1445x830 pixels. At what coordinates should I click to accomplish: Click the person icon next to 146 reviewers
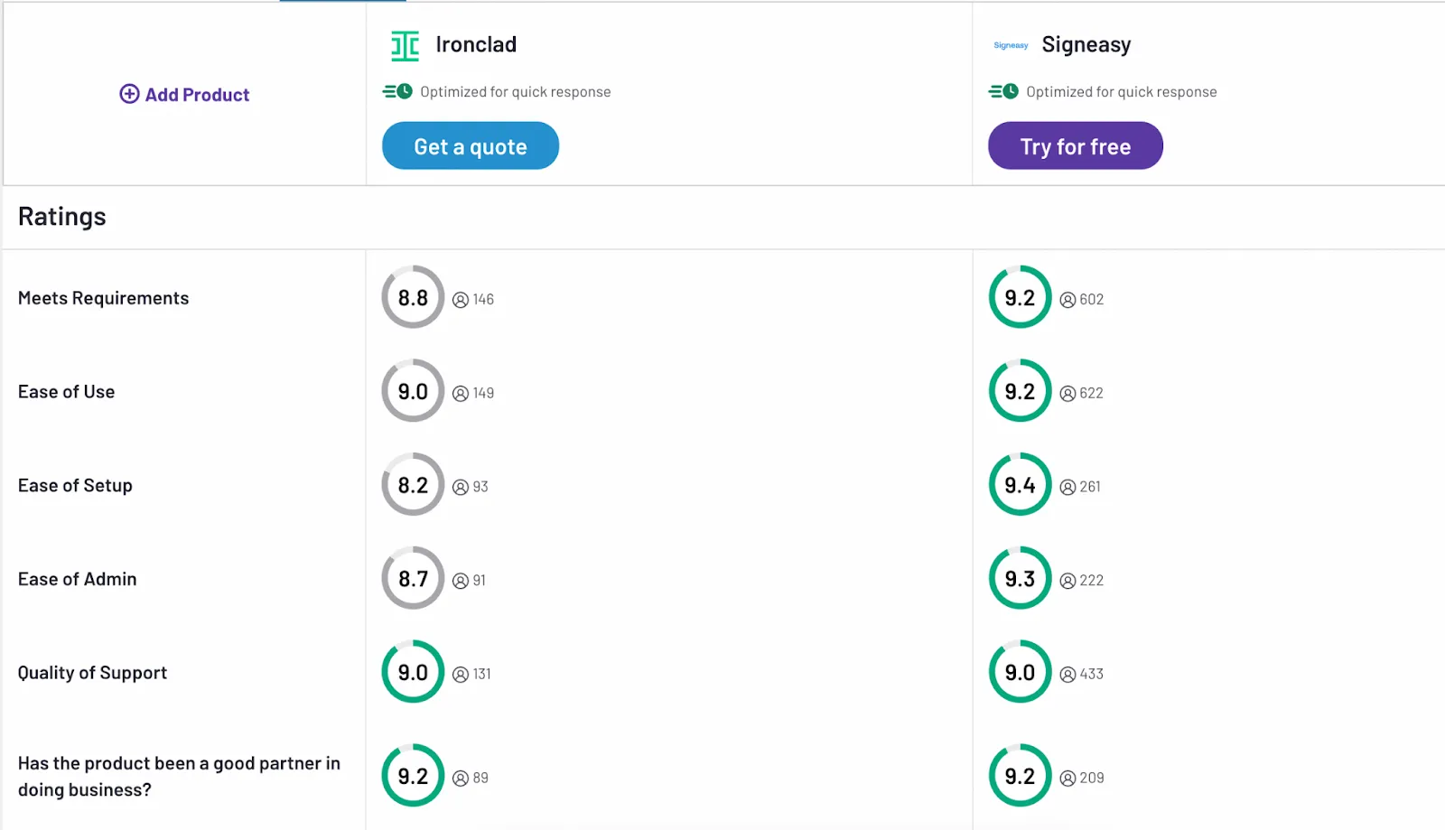[461, 299]
